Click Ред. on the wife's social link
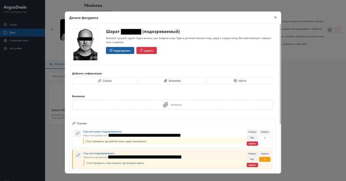 click(252, 138)
